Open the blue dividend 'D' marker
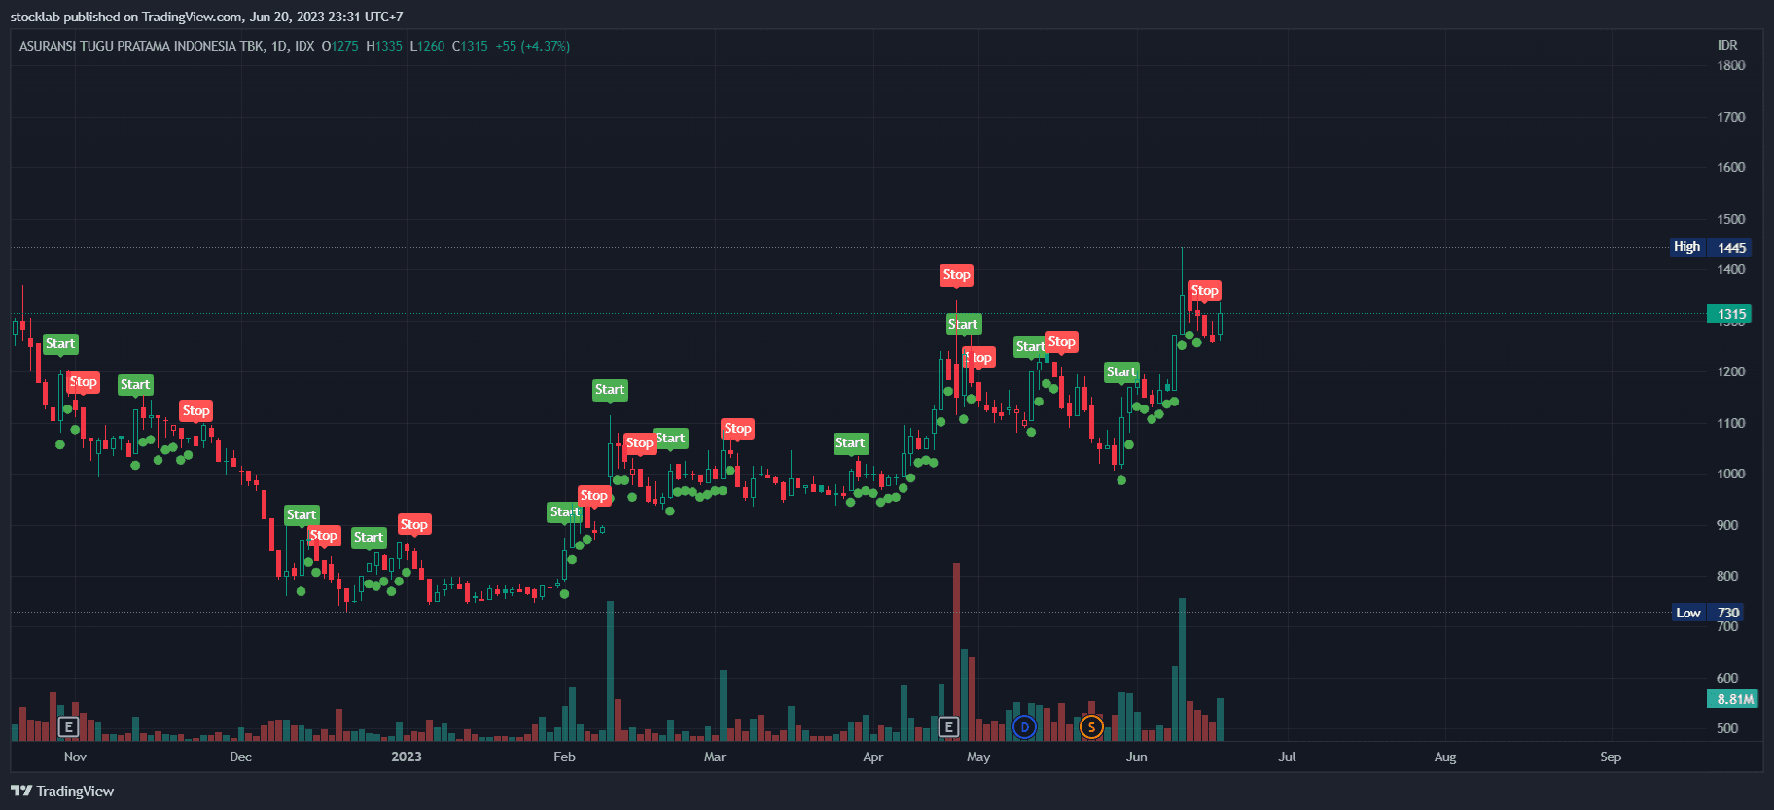Screen dimensions: 1774x810 point(1024,726)
